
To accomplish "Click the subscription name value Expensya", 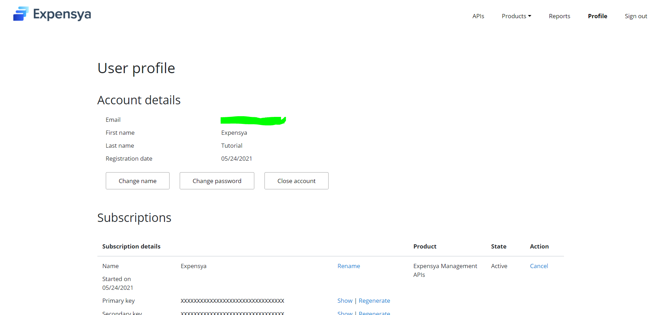I will point(193,266).
